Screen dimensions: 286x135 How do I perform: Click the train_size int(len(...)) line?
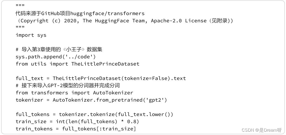pos(77,121)
